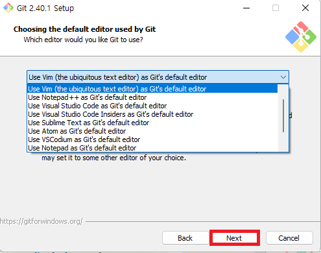Collapse the default editor combo box arrow
321x253 pixels.
283,77
